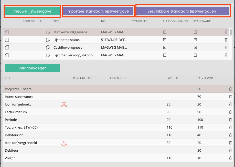The height and width of the screenshot is (167, 235).
Task: Sort list views by the Sortering column
Action: coord(30,21)
